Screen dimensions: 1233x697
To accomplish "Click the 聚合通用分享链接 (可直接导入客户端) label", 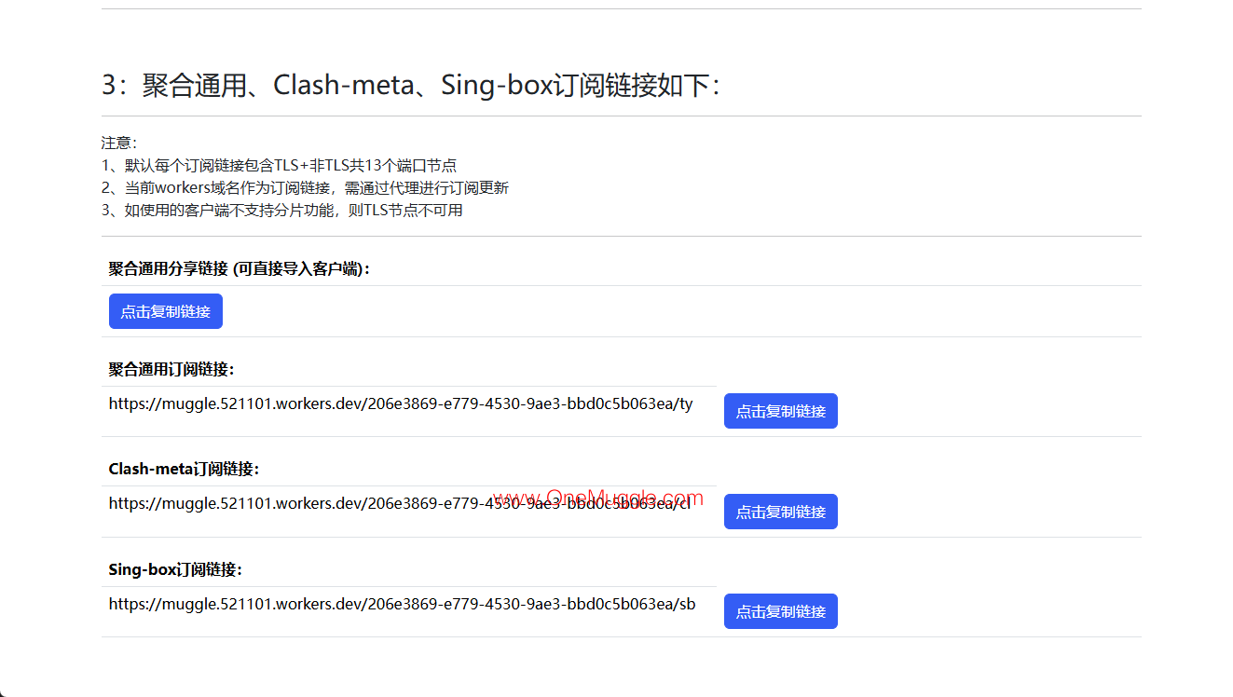I will click(x=240, y=268).
